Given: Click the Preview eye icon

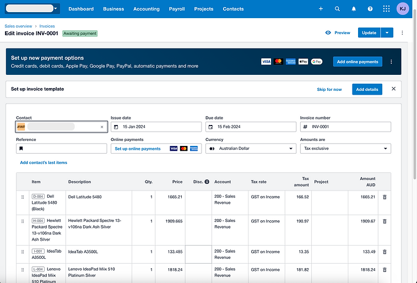Looking at the screenshot, I should click(x=328, y=32).
